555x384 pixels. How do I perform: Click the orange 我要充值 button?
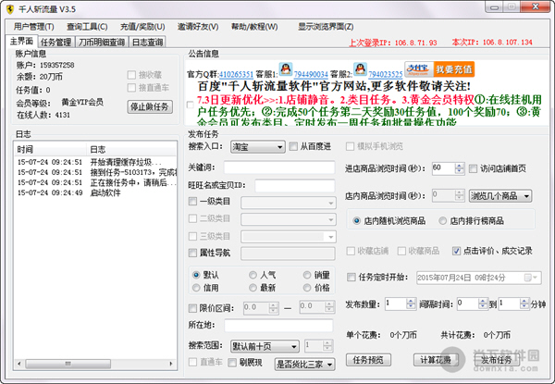pyautogui.click(x=454, y=69)
